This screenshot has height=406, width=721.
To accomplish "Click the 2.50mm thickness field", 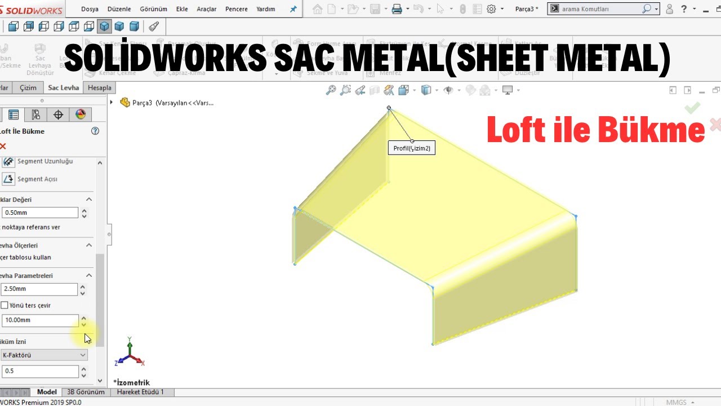I will 39,289.
